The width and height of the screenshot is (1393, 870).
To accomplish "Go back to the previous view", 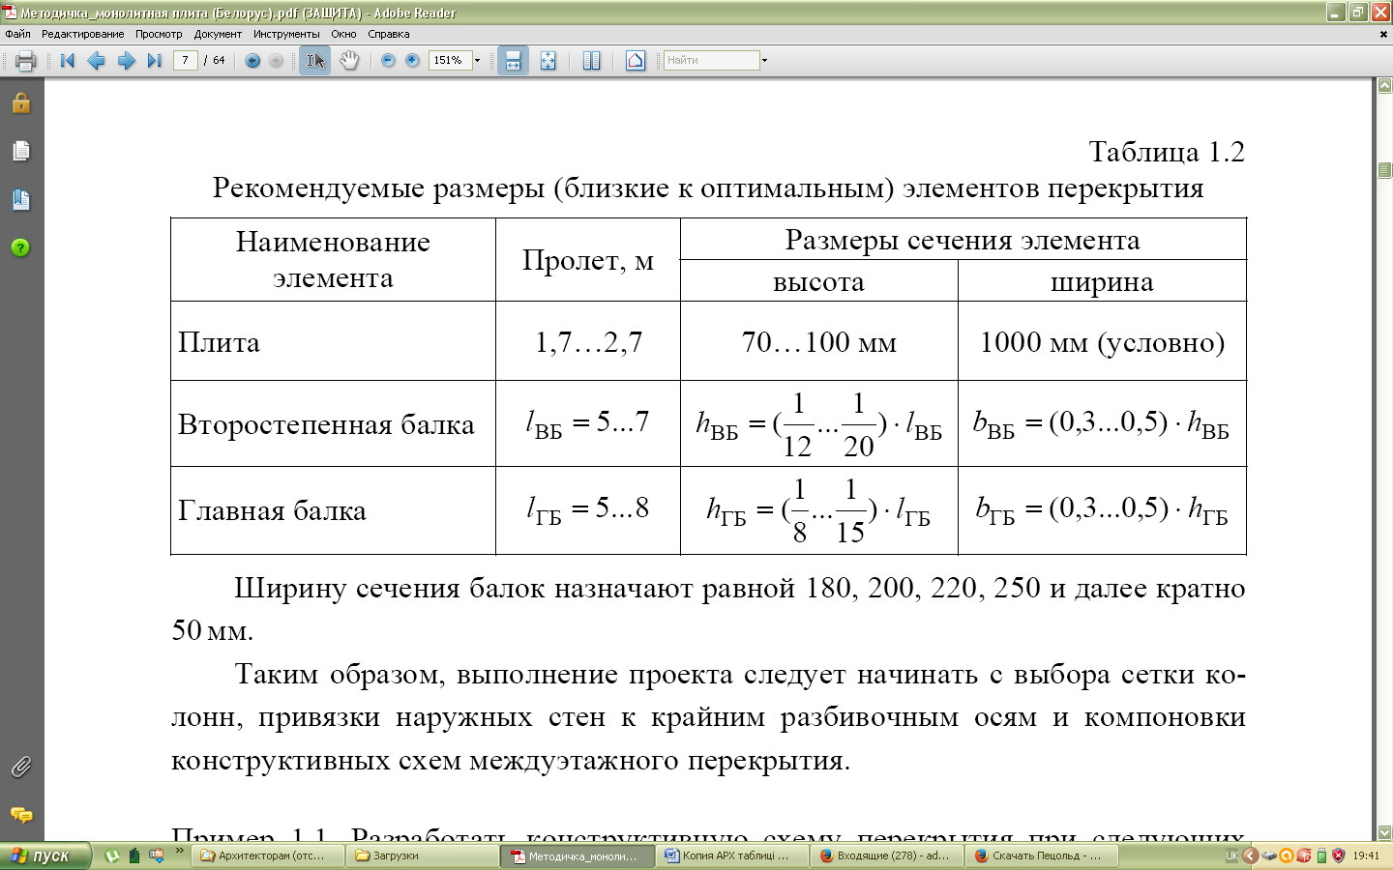I will (252, 61).
